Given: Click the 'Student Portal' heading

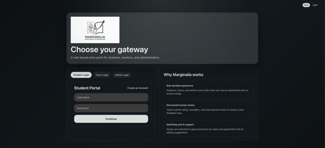Looking at the screenshot, I should pos(87,88).
